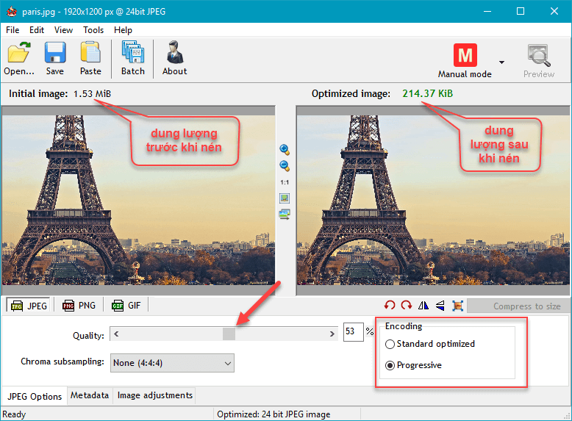Flip the image horizontally
The height and width of the screenshot is (421, 572).
point(423,306)
